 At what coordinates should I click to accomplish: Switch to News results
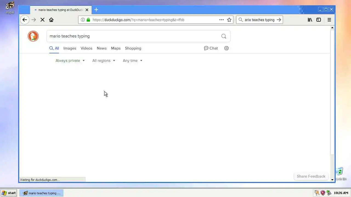[x=101, y=48]
